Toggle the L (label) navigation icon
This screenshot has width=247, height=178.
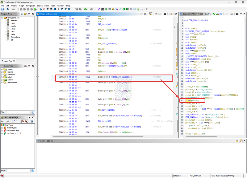tap(58, 9)
